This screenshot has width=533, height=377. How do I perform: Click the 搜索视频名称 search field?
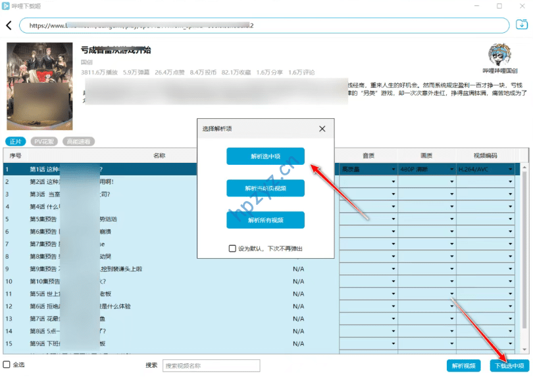pos(211,366)
